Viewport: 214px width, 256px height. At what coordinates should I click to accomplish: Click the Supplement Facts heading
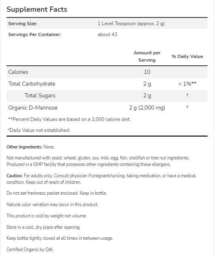coord(37,9)
